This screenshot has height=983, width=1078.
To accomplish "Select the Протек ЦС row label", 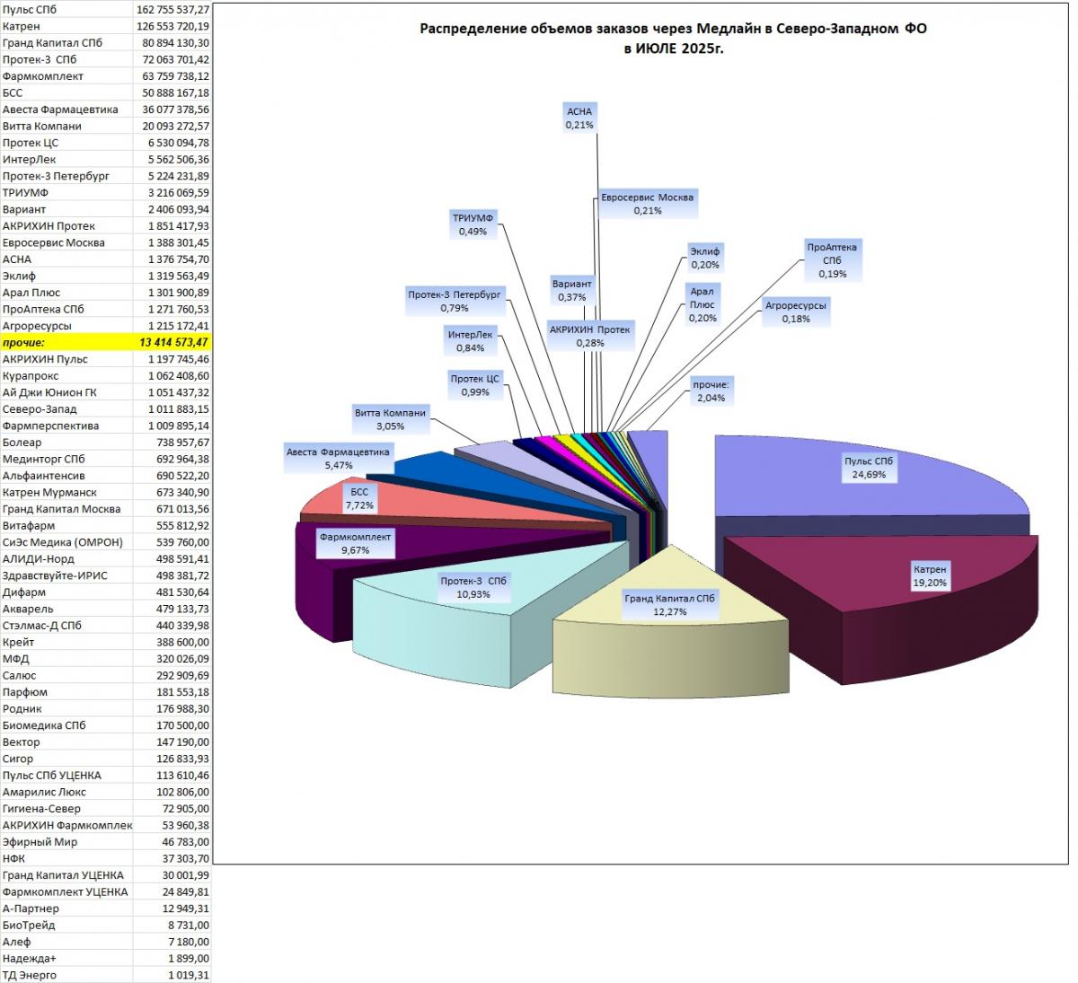I will click(x=66, y=143).
